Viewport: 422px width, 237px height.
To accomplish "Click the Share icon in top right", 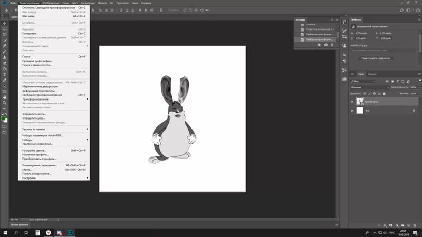I will click(x=418, y=10).
